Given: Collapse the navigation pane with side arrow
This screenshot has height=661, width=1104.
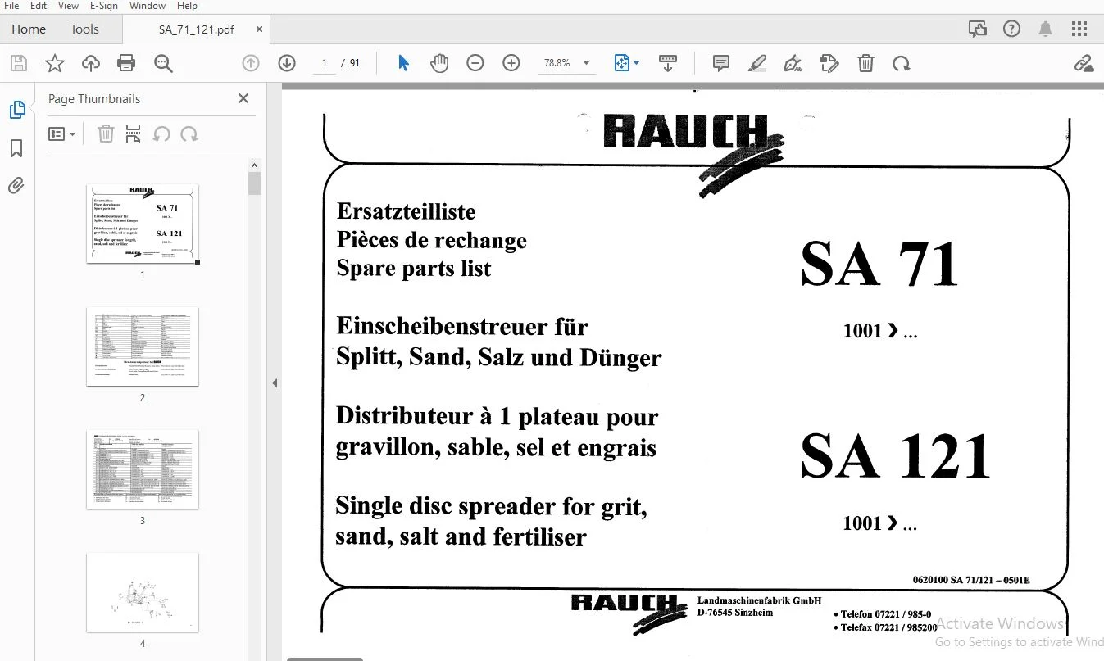Looking at the screenshot, I should pyautogui.click(x=275, y=383).
